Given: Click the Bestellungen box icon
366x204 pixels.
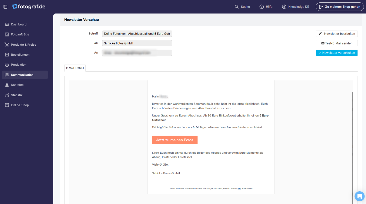Looking at the screenshot, I should tap(7, 55).
